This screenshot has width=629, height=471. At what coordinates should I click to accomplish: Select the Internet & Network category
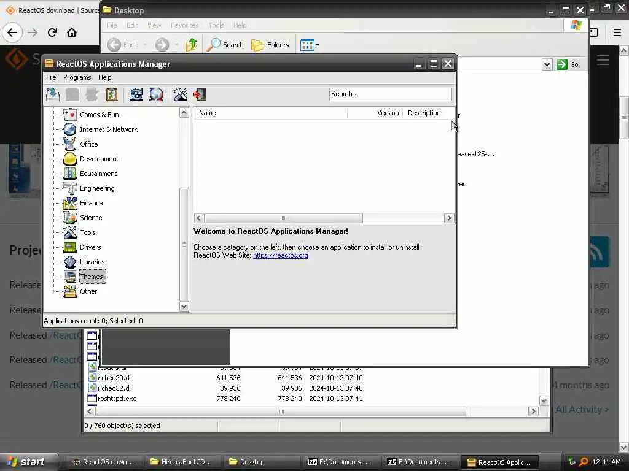click(x=108, y=129)
